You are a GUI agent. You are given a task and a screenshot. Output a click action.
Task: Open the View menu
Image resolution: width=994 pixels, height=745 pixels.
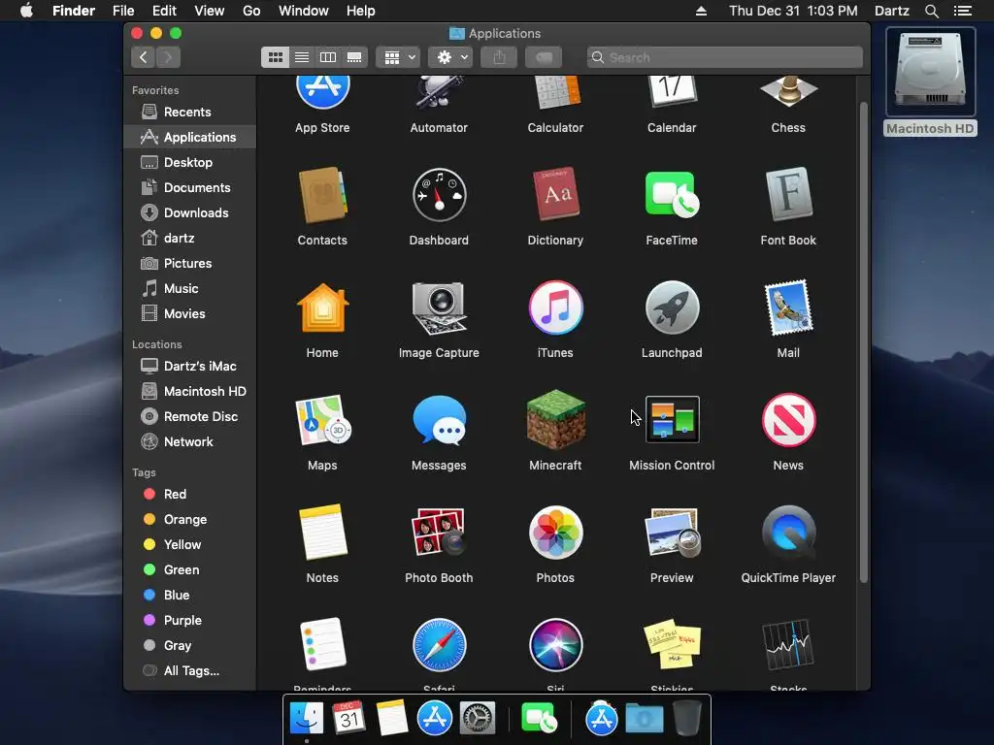point(210,11)
